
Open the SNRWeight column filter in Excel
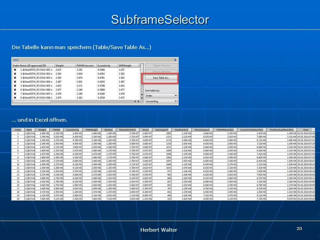(99, 130)
